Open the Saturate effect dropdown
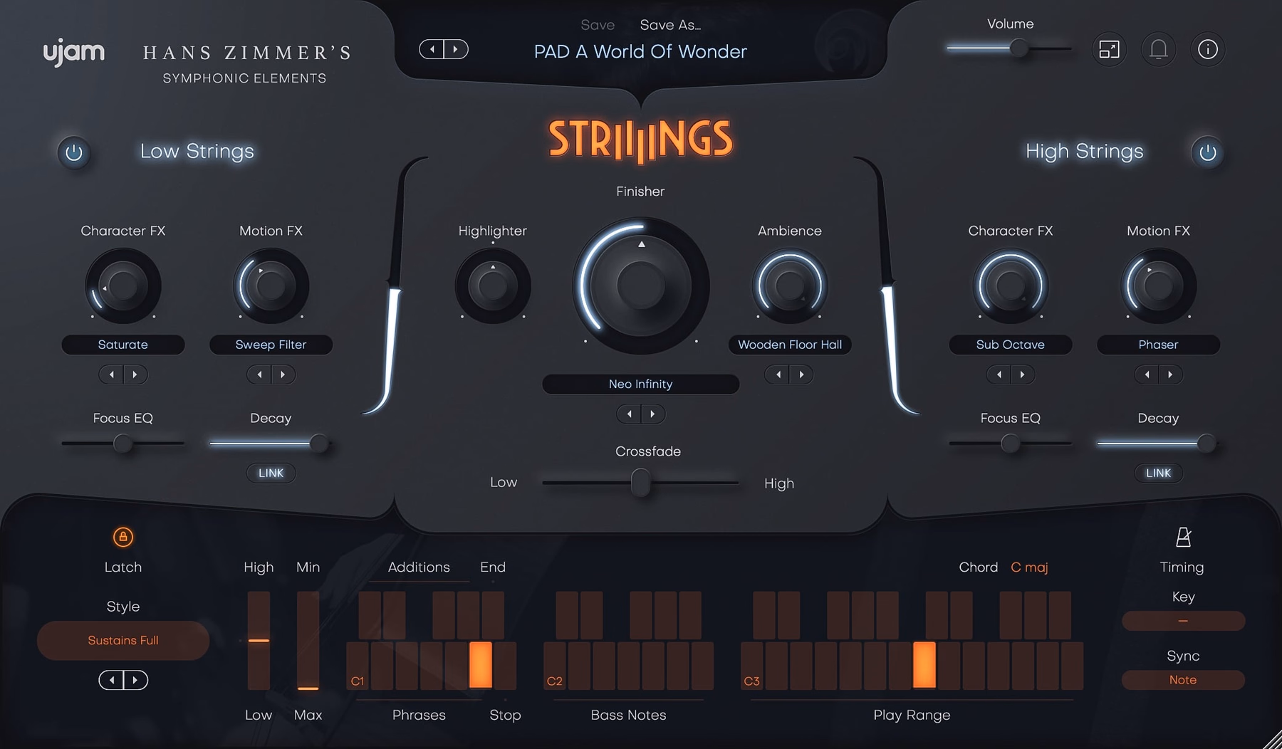This screenshot has width=1282, height=749. [x=123, y=345]
